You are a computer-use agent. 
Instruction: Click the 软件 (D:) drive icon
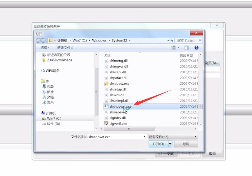(x=44, y=124)
